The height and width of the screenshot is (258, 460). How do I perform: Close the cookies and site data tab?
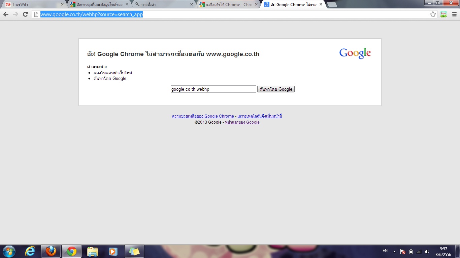(x=127, y=5)
